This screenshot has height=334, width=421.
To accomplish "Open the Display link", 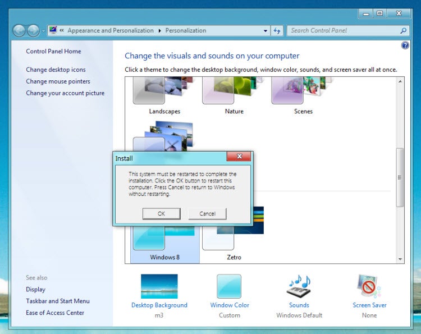I will coord(36,290).
